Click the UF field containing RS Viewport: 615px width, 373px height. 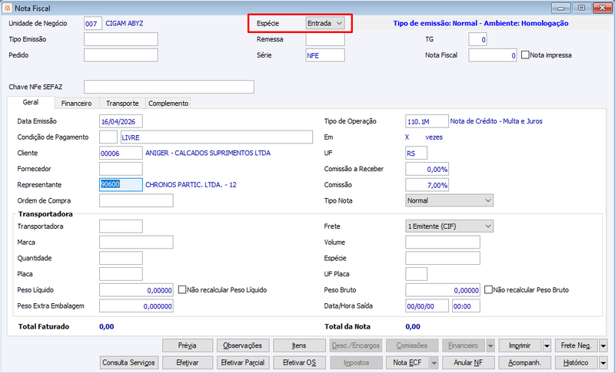[x=416, y=153]
